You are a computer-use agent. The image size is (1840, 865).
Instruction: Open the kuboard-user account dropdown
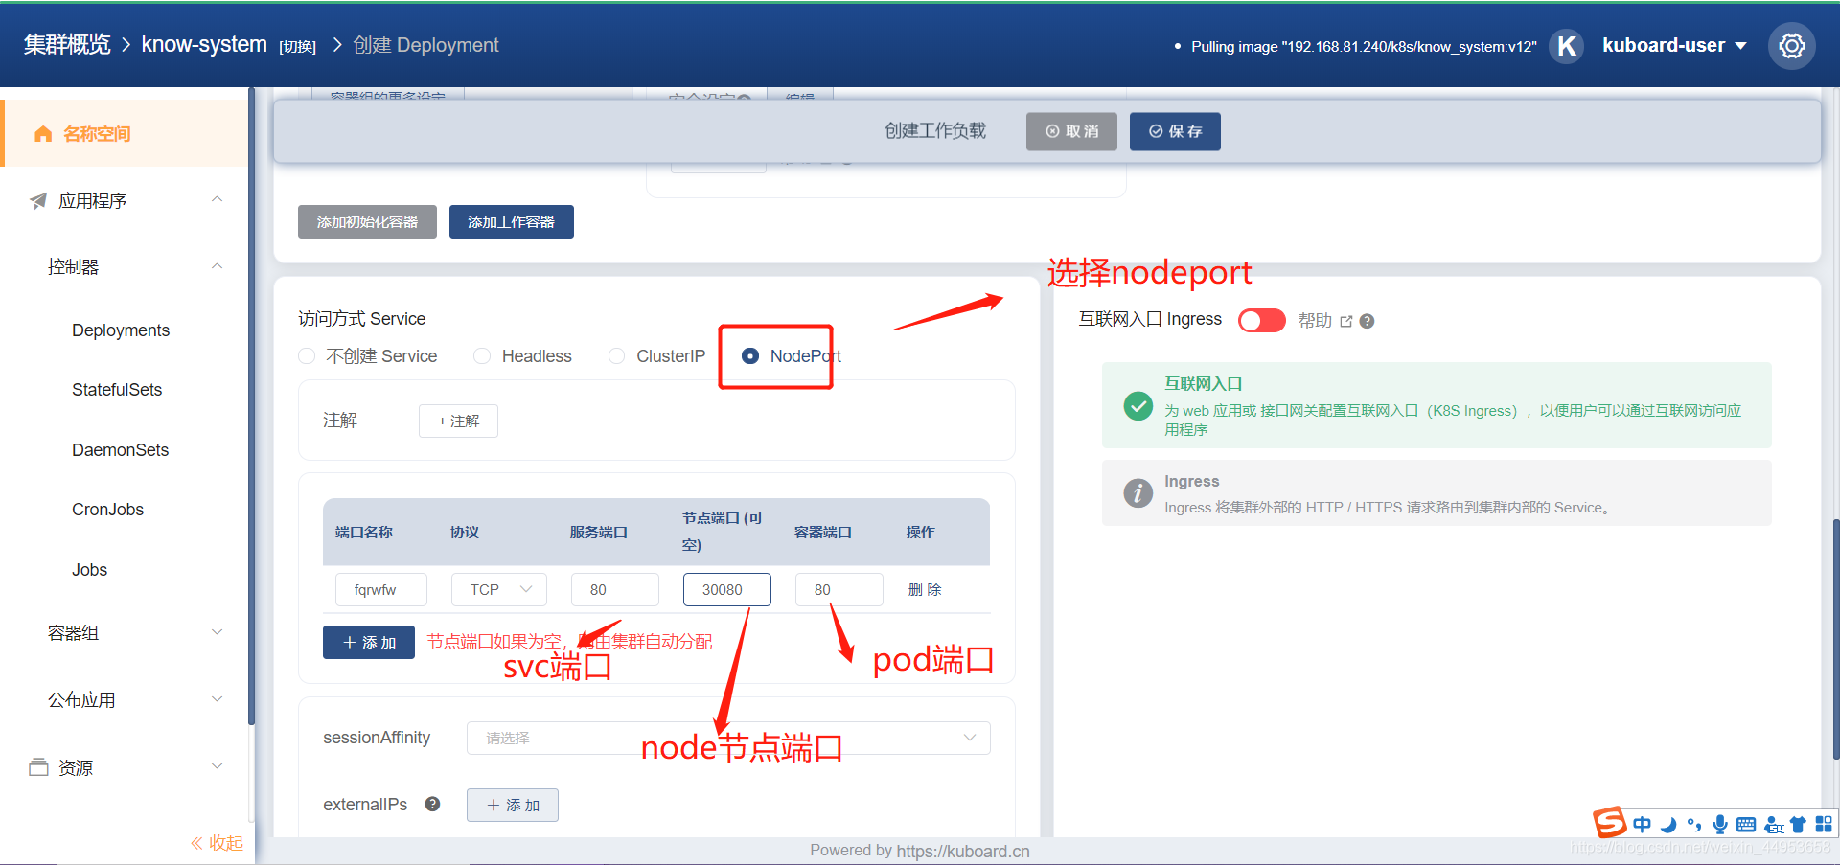(1674, 45)
